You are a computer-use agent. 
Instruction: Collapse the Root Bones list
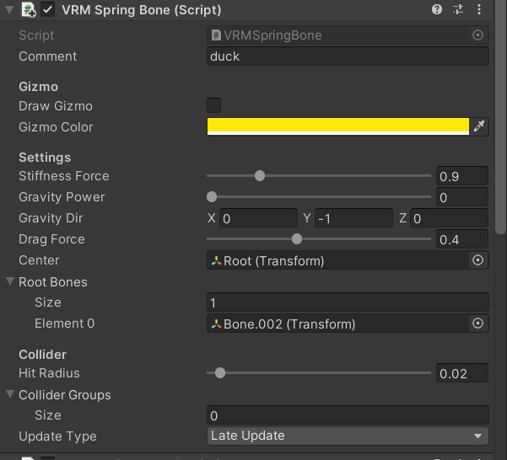10,281
